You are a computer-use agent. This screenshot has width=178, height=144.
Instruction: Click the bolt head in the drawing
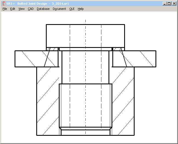coord(85,36)
